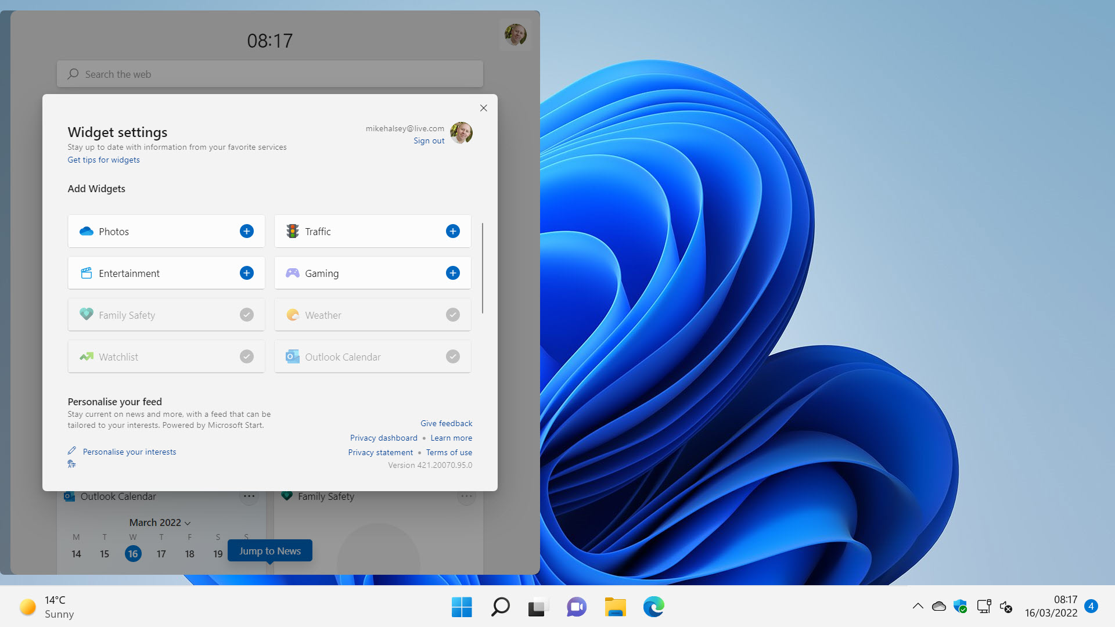
Task: Select day 17 in the calendar
Action: [161, 554]
